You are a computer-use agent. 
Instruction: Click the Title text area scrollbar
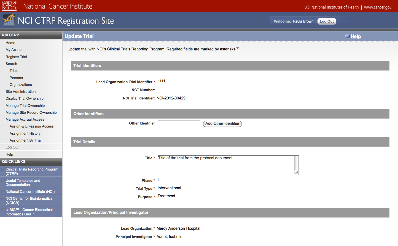296,163
